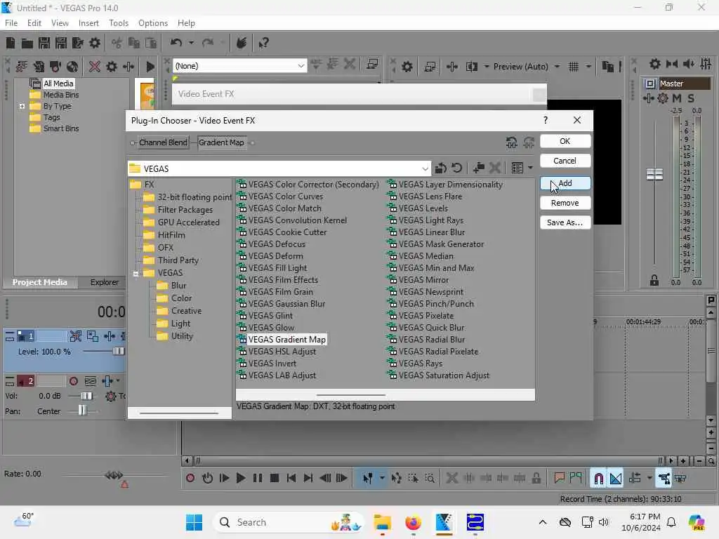Open the Undo history dropdown arrow
Viewport: 719px width, 539px height.
click(191, 43)
